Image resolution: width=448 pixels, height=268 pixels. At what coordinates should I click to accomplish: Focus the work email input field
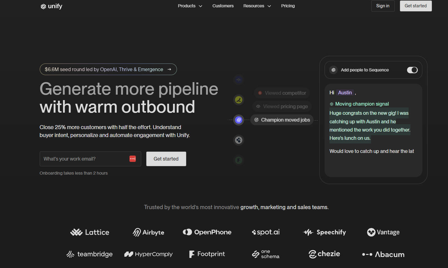tap(84, 159)
